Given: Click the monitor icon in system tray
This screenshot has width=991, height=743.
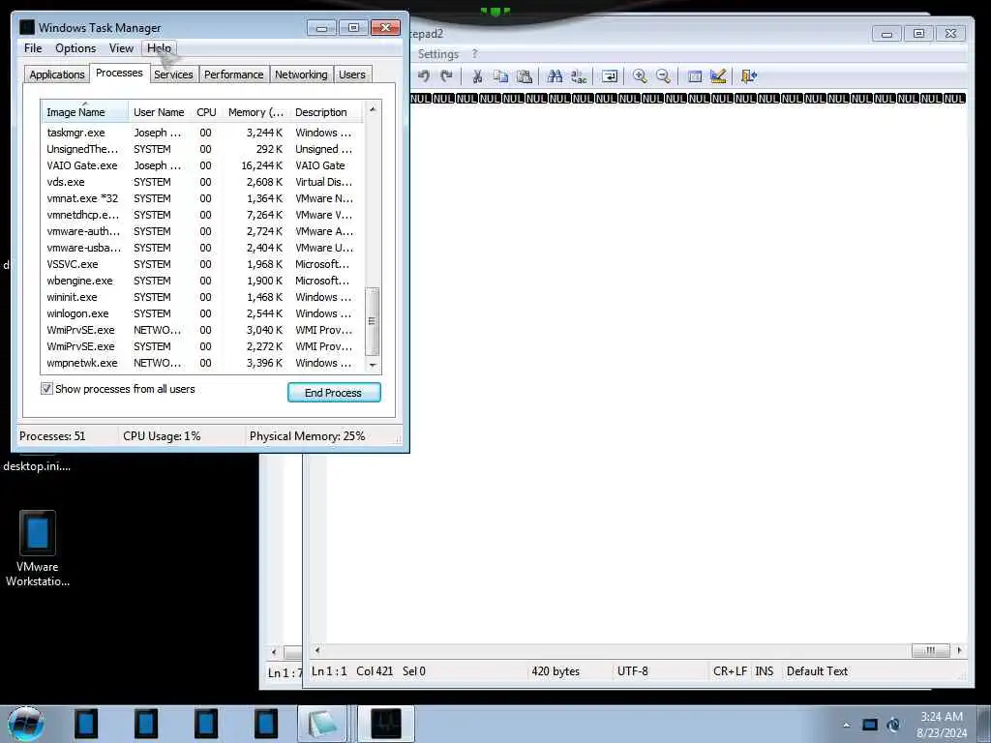Looking at the screenshot, I should pyautogui.click(x=870, y=725).
